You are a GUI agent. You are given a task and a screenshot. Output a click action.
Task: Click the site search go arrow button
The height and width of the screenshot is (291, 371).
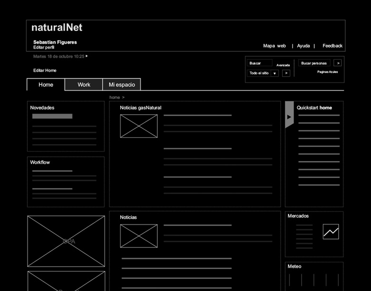coord(286,73)
